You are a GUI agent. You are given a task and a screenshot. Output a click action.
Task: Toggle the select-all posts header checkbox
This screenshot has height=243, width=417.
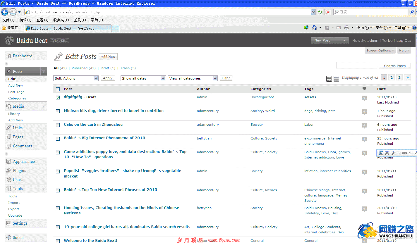click(x=58, y=89)
